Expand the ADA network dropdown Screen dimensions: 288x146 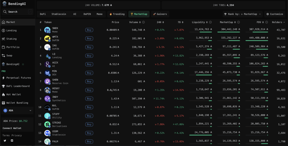pyautogui.click(x=17, y=110)
